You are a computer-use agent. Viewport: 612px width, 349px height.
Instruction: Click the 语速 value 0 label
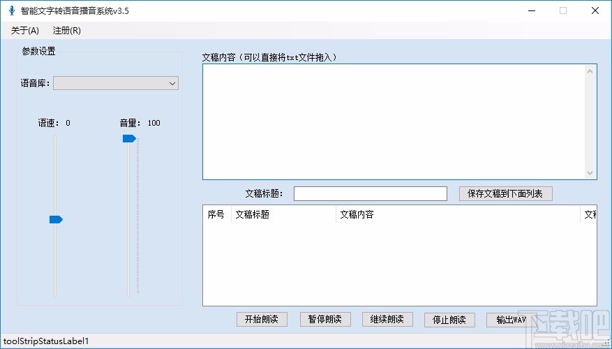coord(68,123)
